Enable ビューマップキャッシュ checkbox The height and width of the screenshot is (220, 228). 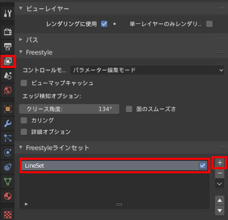(x=24, y=83)
